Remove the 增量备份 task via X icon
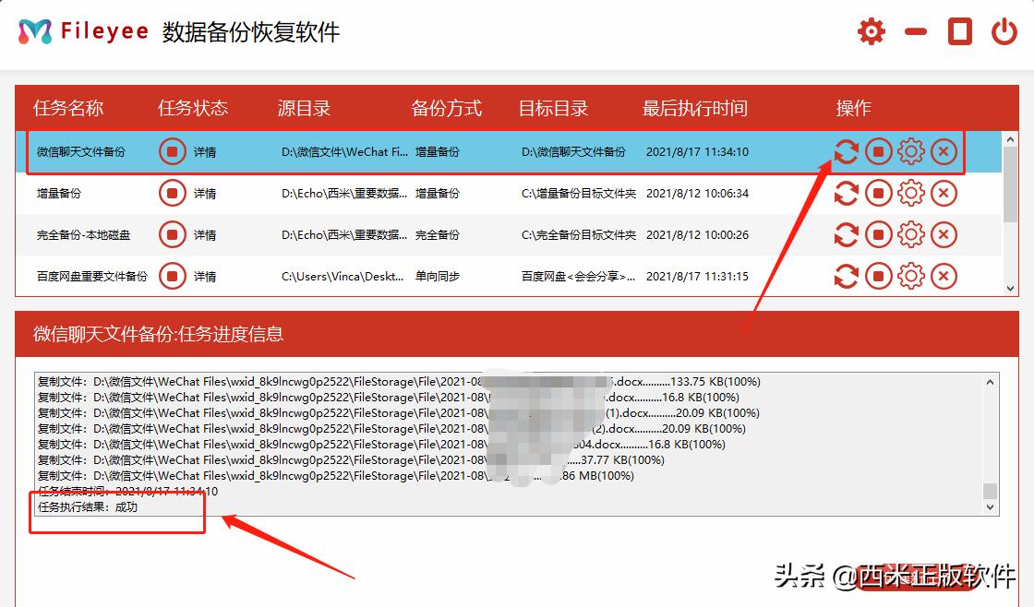1034x607 pixels. tap(943, 193)
